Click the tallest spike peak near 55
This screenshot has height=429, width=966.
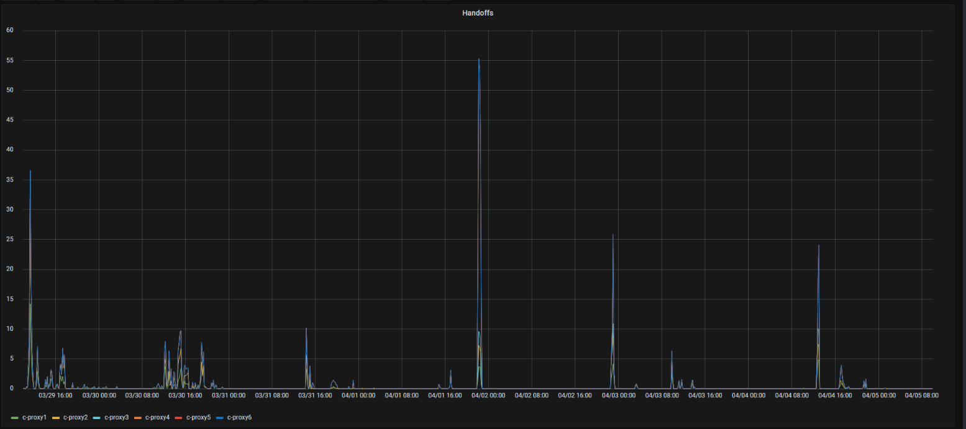(478, 60)
